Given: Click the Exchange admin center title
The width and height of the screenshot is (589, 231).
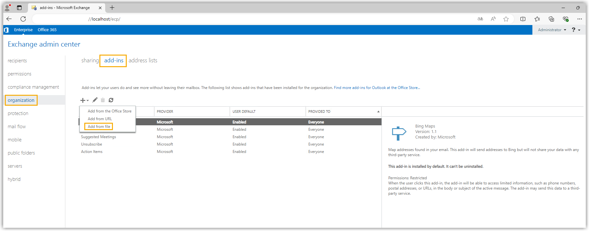Looking at the screenshot, I should (x=44, y=44).
